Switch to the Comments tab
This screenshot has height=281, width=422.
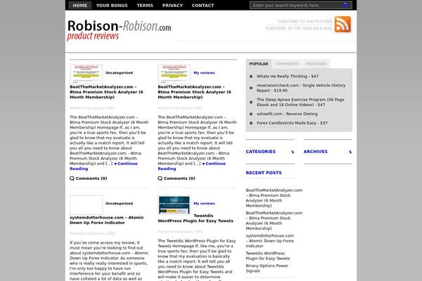287,64
